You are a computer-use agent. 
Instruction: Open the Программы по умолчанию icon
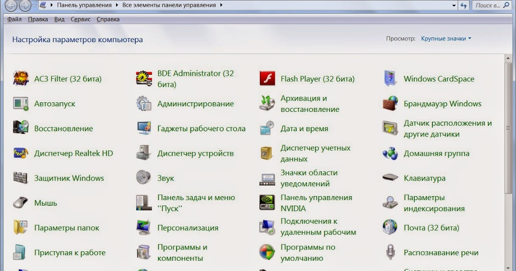pos(267,253)
